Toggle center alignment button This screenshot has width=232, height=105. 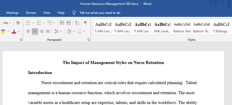coord(35,31)
